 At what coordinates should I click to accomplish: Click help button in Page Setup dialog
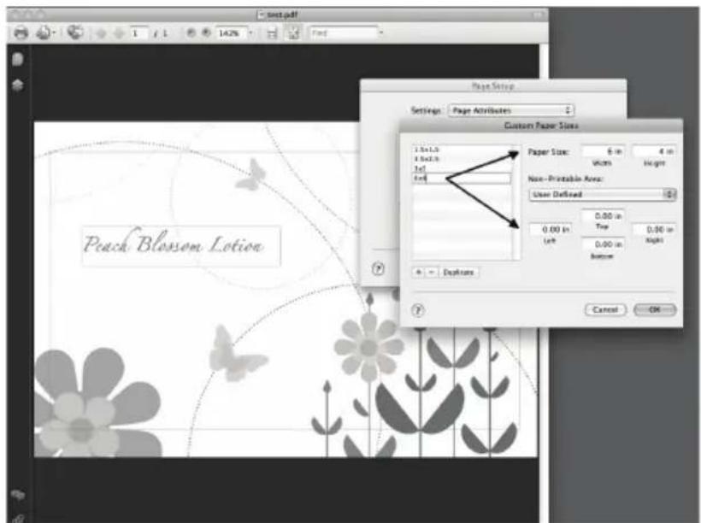point(378,268)
